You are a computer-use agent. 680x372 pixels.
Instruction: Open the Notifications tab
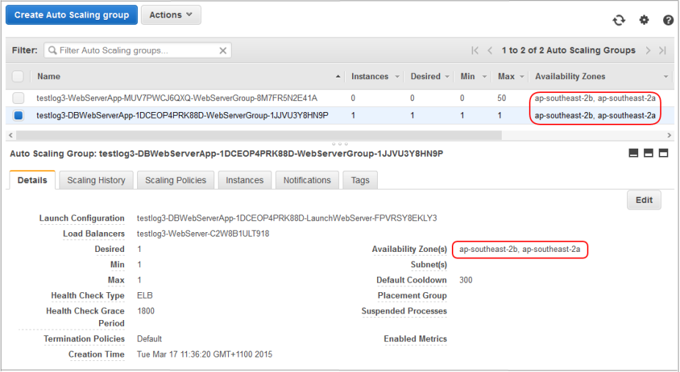pyautogui.click(x=307, y=180)
